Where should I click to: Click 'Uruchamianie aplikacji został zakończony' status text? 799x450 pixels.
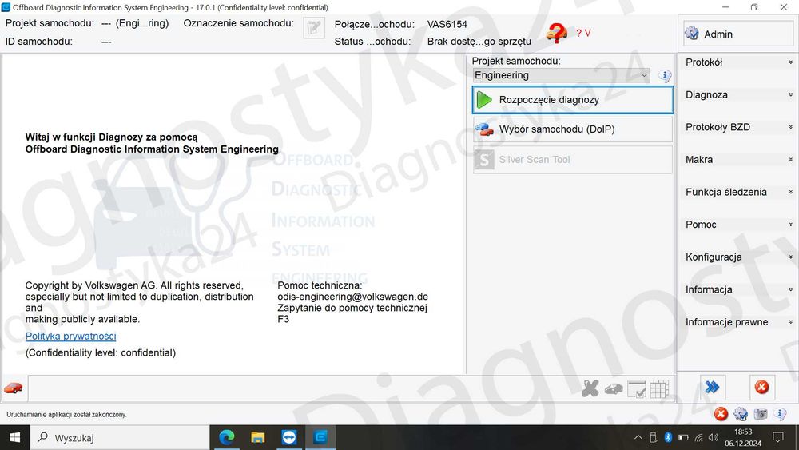pyautogui.click(x=66, y=415)
